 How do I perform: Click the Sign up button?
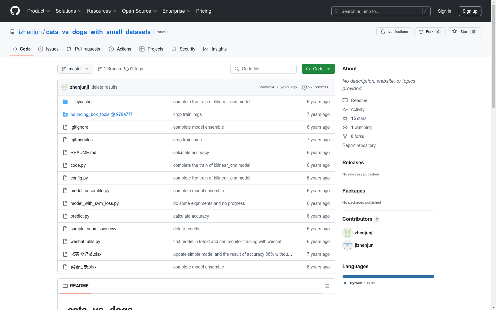click(x=470, y=11)
